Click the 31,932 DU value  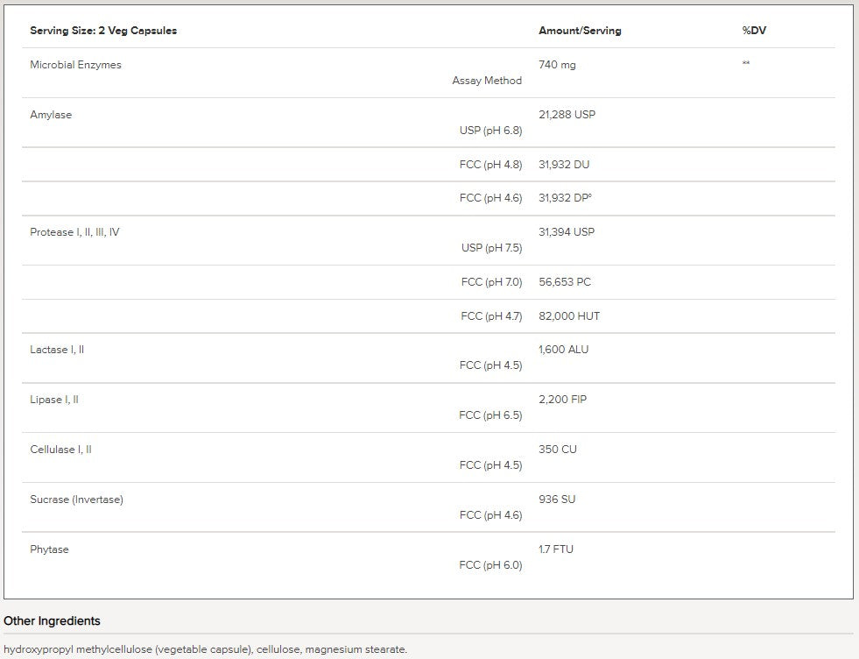[564, 165]
